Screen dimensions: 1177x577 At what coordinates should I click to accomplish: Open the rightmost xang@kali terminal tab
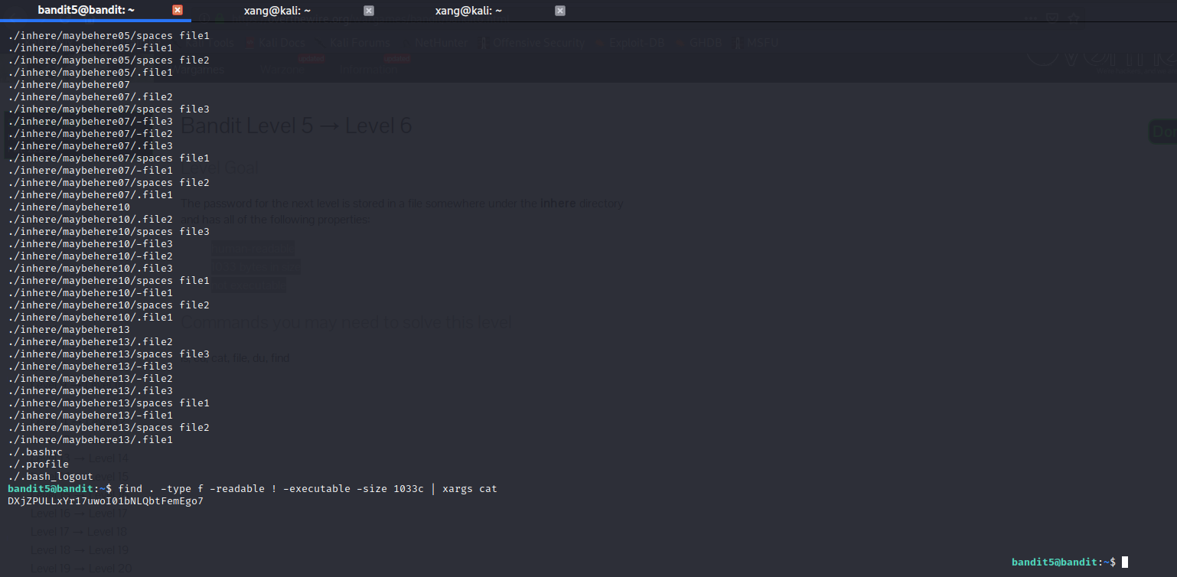pos(468,10)
